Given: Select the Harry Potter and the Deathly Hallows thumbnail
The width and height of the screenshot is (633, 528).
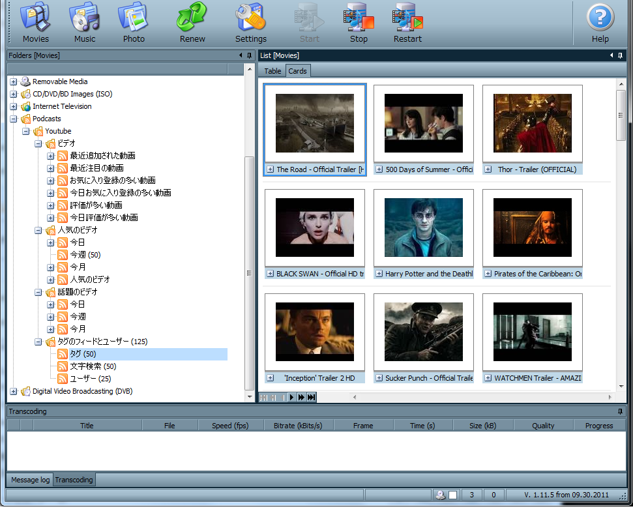Looking at the screenshot, I should [x=424, y=227].
